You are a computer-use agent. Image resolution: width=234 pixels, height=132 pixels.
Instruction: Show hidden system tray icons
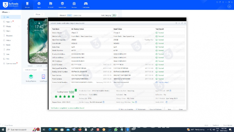208,130
